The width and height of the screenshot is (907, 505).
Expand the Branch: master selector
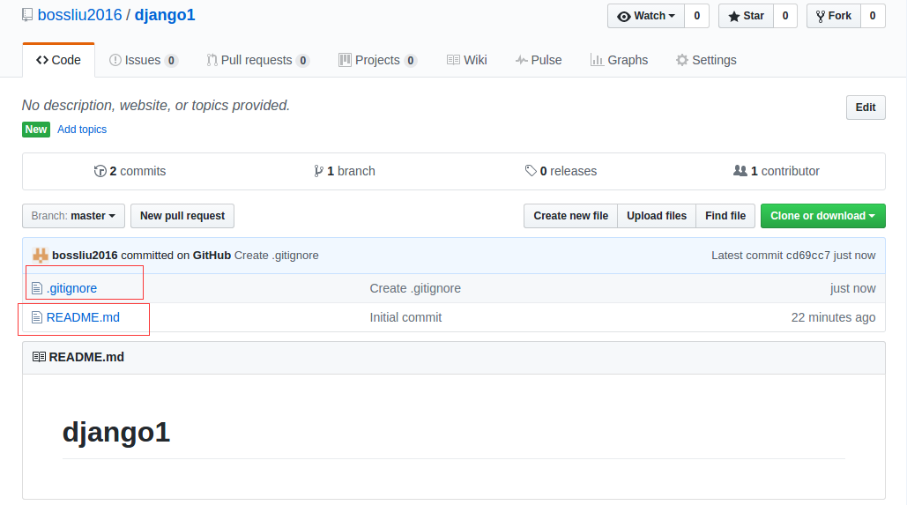pyautogui.click(x=73, y=216)
